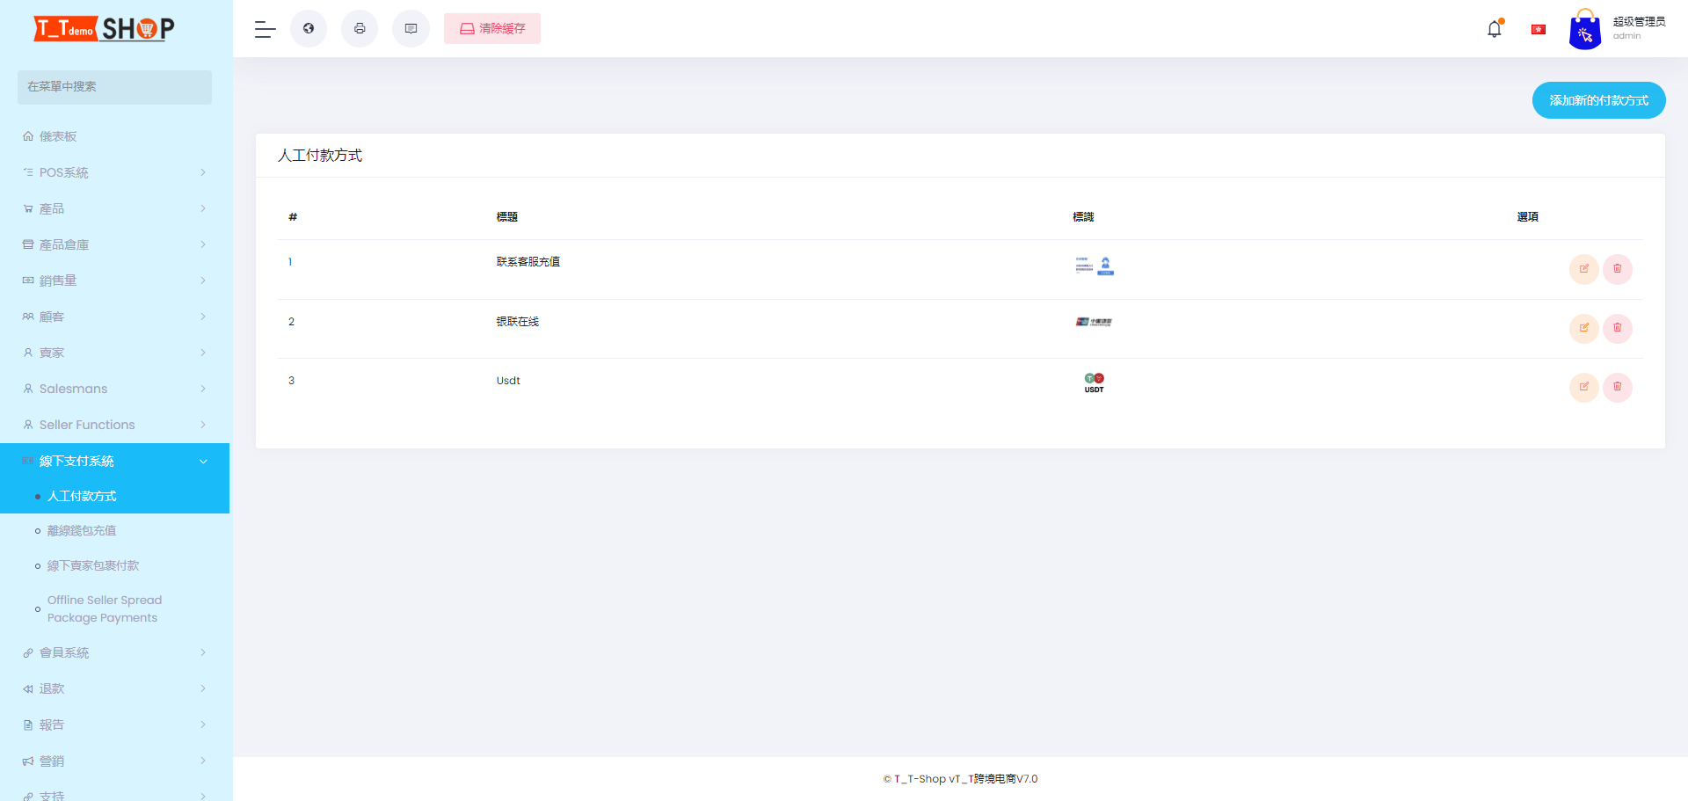This screenshot has width=1688, height=801.
Task: Open notifications via the bell icon
Action: [1495, 28]
